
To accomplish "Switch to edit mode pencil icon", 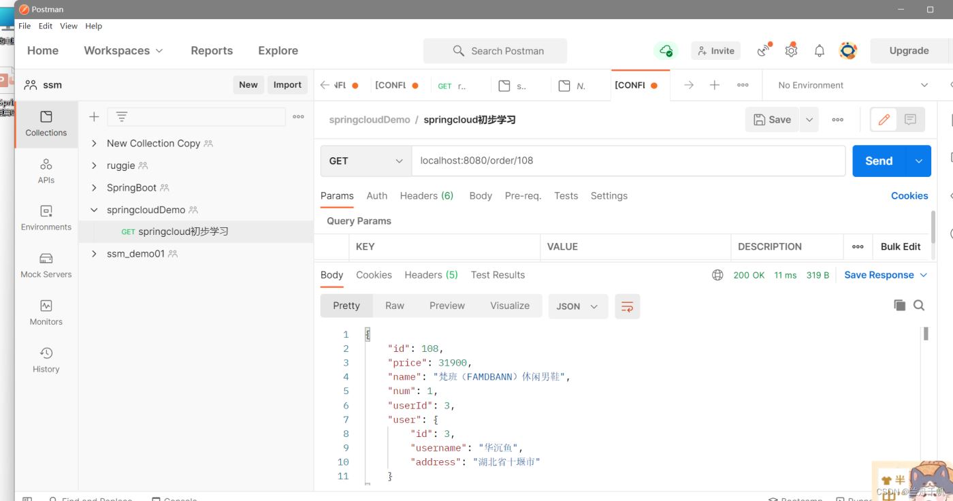I will coord(884,120).
